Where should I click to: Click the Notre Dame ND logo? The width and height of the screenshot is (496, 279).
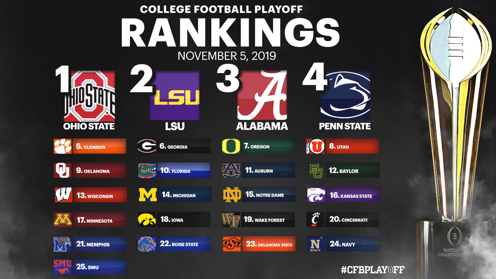click(x=232, y=195)
